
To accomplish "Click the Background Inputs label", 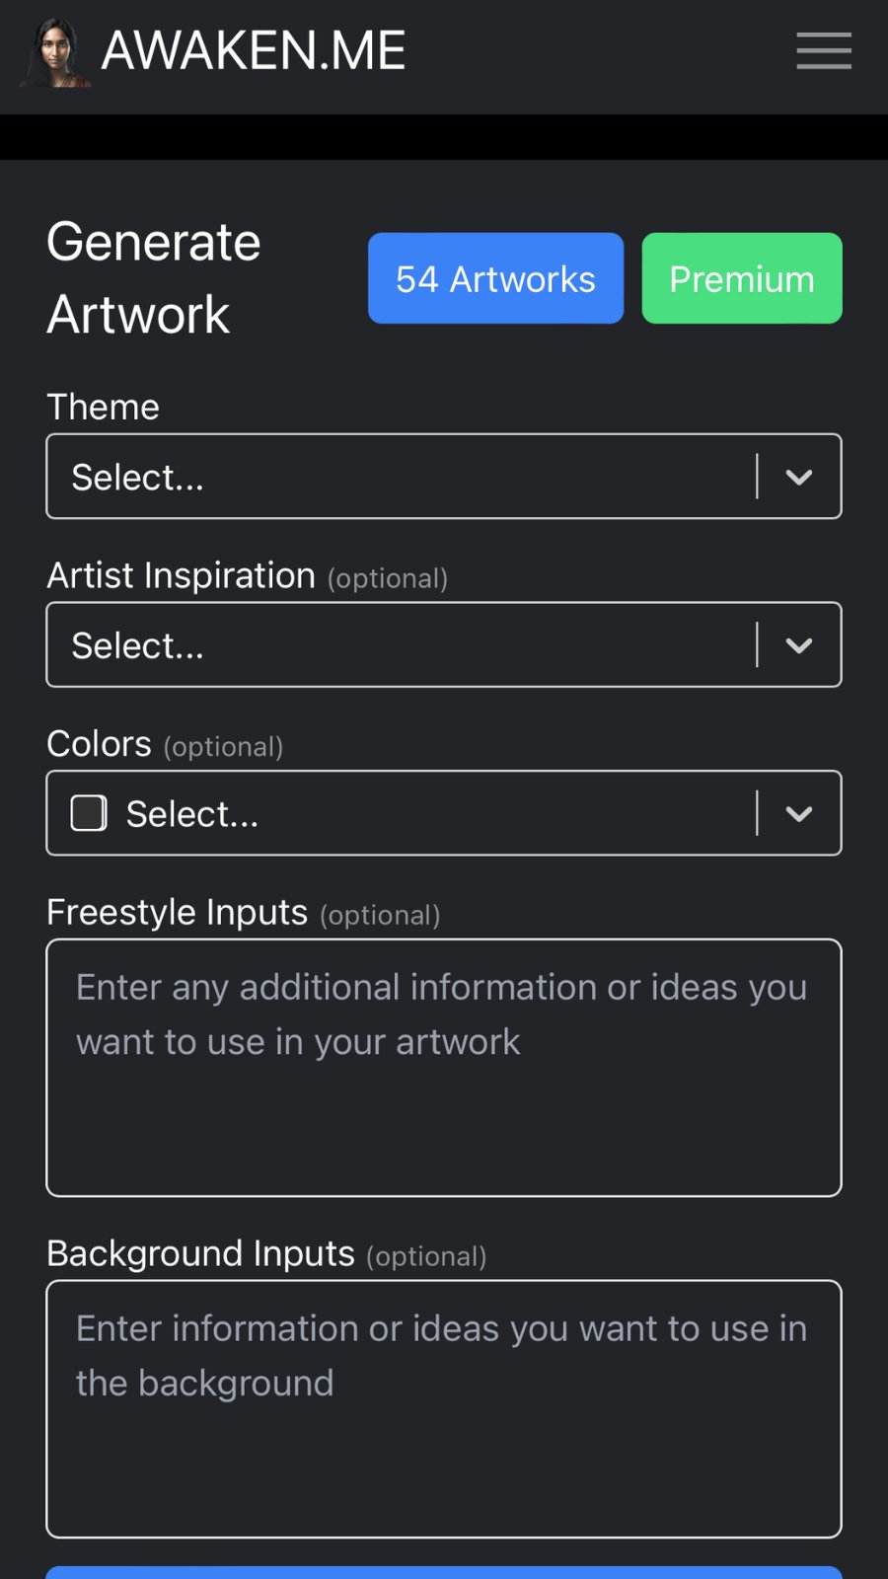I will (x=201, y=1253).
